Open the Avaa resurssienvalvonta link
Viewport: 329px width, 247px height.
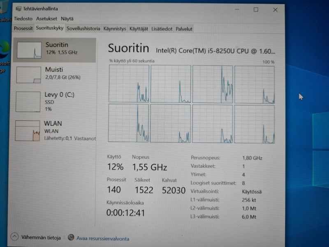[103, 239]
